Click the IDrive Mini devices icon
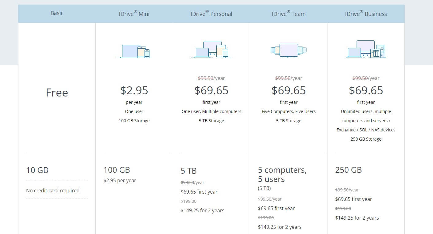This screenshot has height=234, width=433. 134,51
